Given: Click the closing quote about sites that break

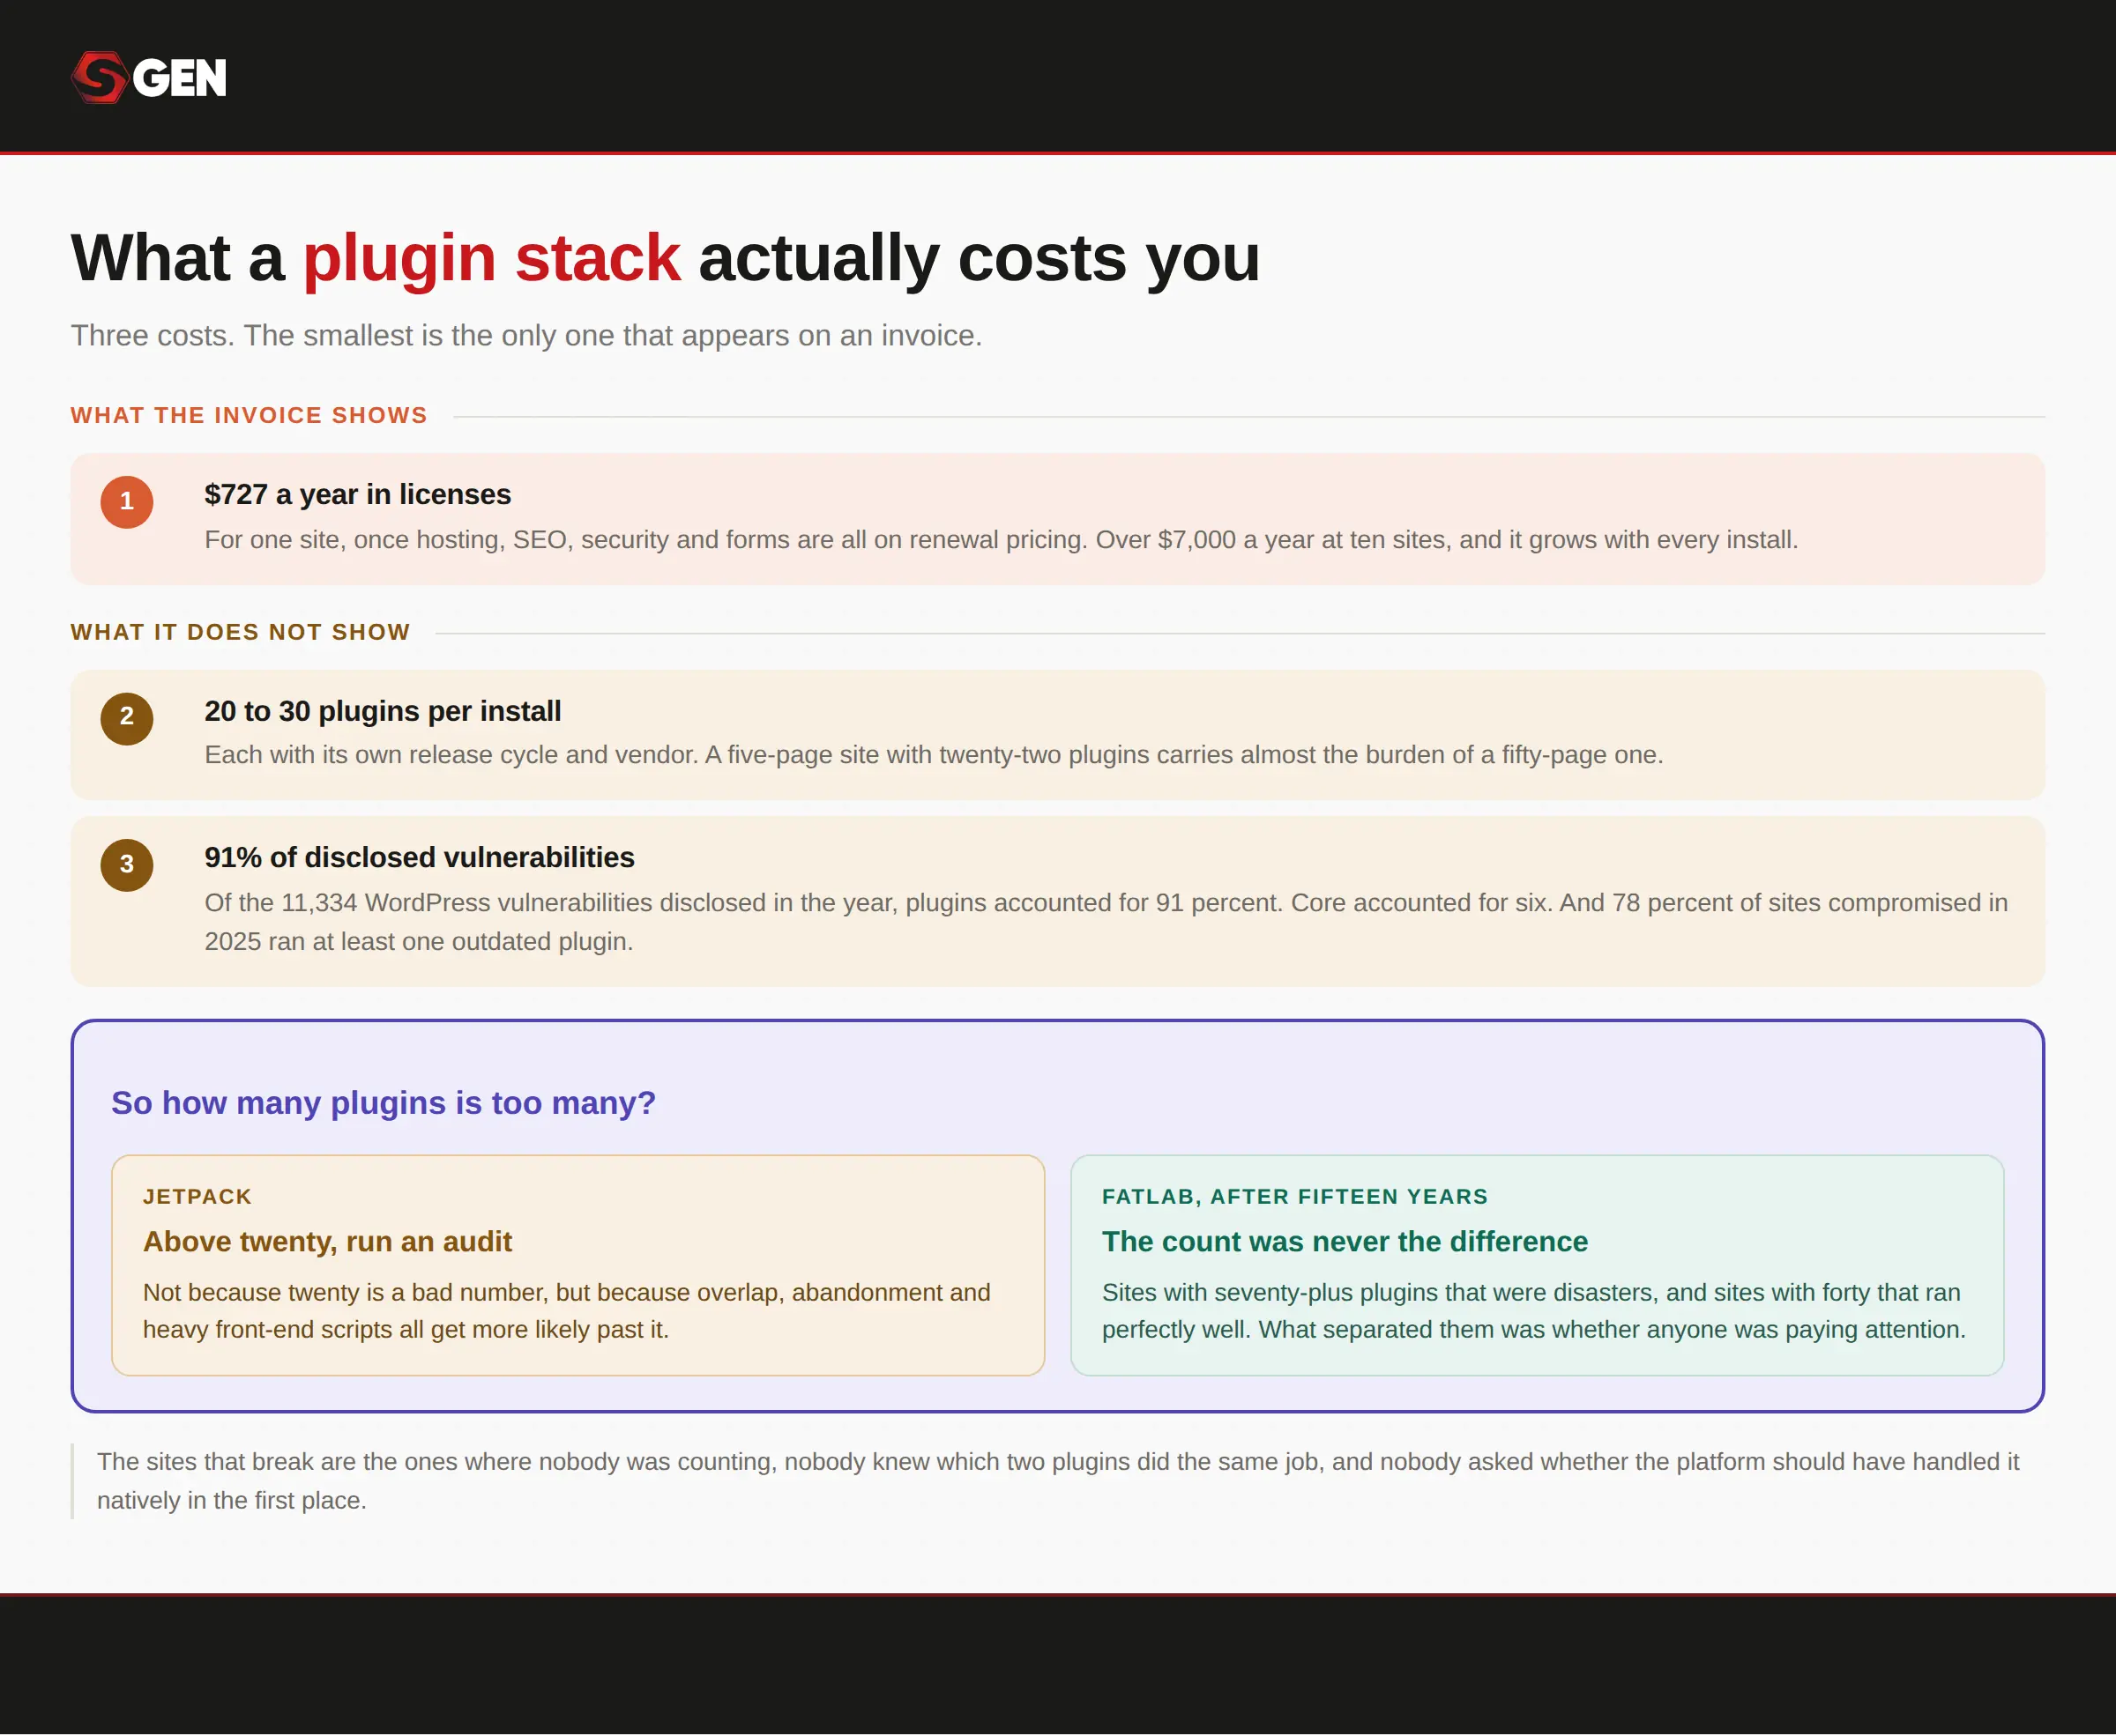Looking at the screenshot, I should [x=1057, y=1481].
